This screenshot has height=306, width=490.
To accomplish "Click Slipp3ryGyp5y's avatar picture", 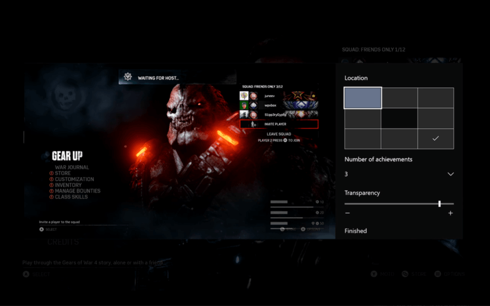I will coord(244,115).
